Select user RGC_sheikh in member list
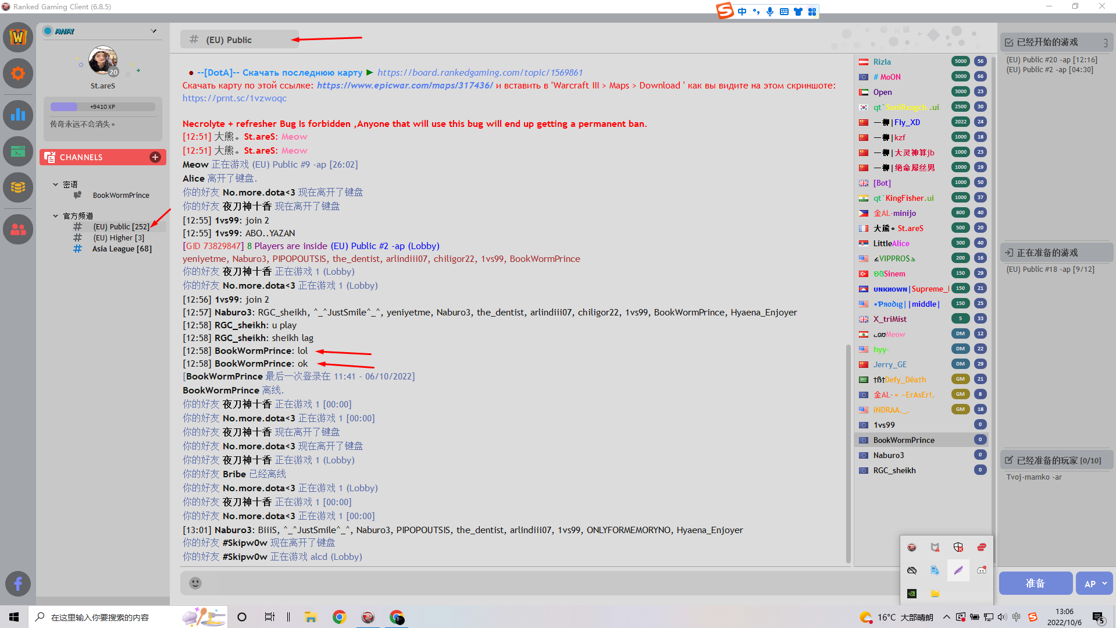The width and height of the screenshot is (1116, 628). click(922, 470)
